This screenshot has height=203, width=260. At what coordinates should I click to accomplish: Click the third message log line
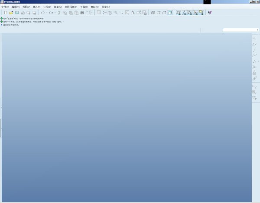tap(11, 25)
